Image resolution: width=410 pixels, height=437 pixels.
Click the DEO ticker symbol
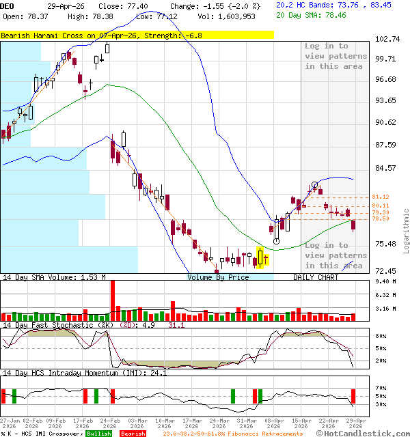click(8, 5)
